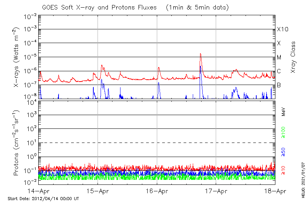The height and width of the screenshot is (202, 306).
Task: Click the red ≥10 MeV legend label
Action: [x=283, y=170]
